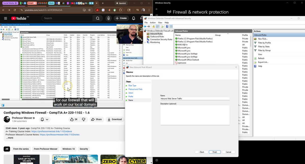305x164 pixels.
Task: Open the Windows Security settings gear
Action: 157,160
